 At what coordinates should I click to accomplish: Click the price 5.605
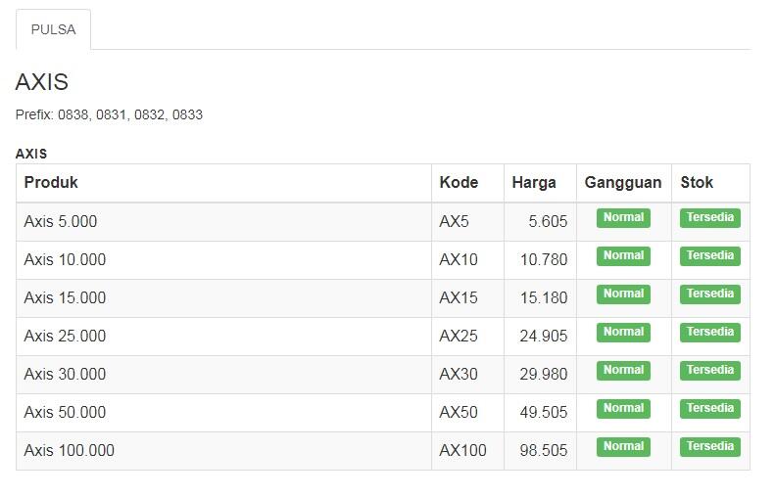548,222
